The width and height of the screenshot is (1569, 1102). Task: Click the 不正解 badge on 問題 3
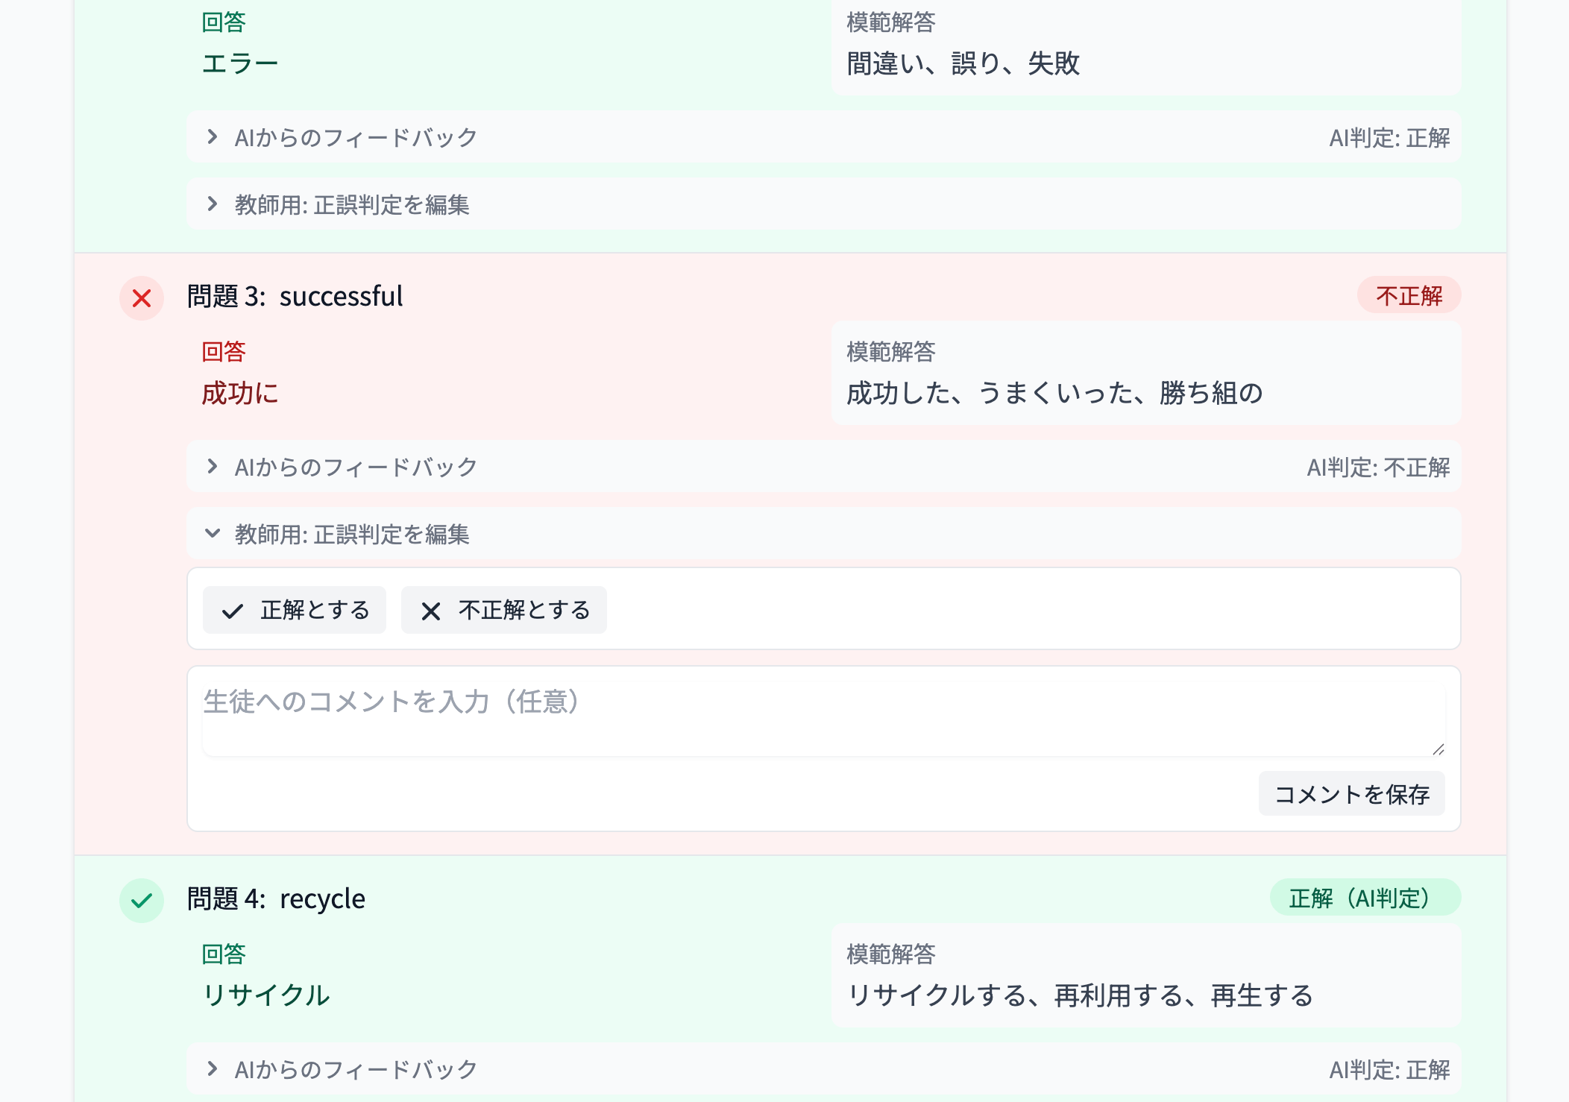click(x=1409, y=296)
